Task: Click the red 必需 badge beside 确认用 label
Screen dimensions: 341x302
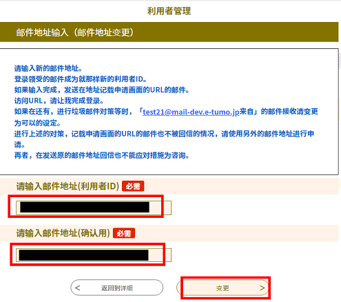Action: (124, 233)
